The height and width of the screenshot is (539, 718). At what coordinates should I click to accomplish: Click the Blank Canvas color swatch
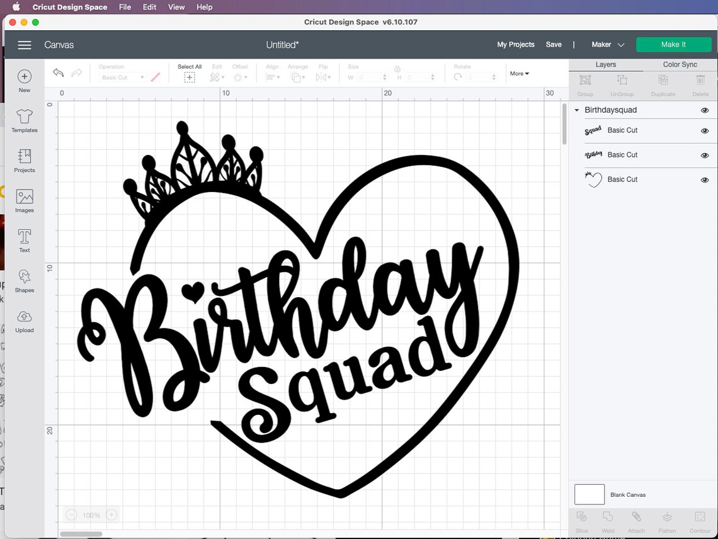589,494
